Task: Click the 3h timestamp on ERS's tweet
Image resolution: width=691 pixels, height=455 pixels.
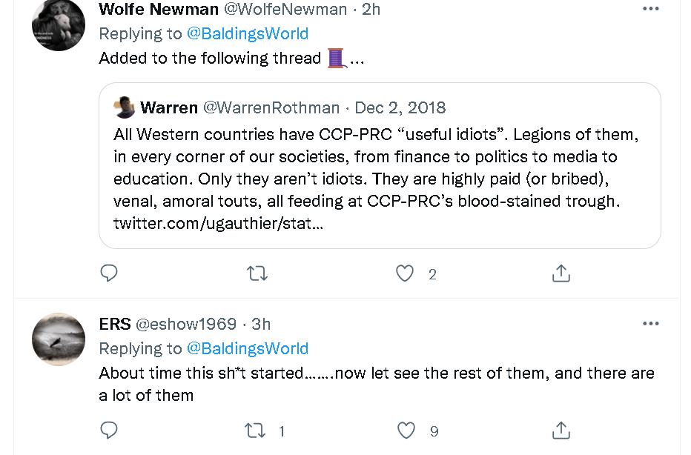Action: coord(261,324)
